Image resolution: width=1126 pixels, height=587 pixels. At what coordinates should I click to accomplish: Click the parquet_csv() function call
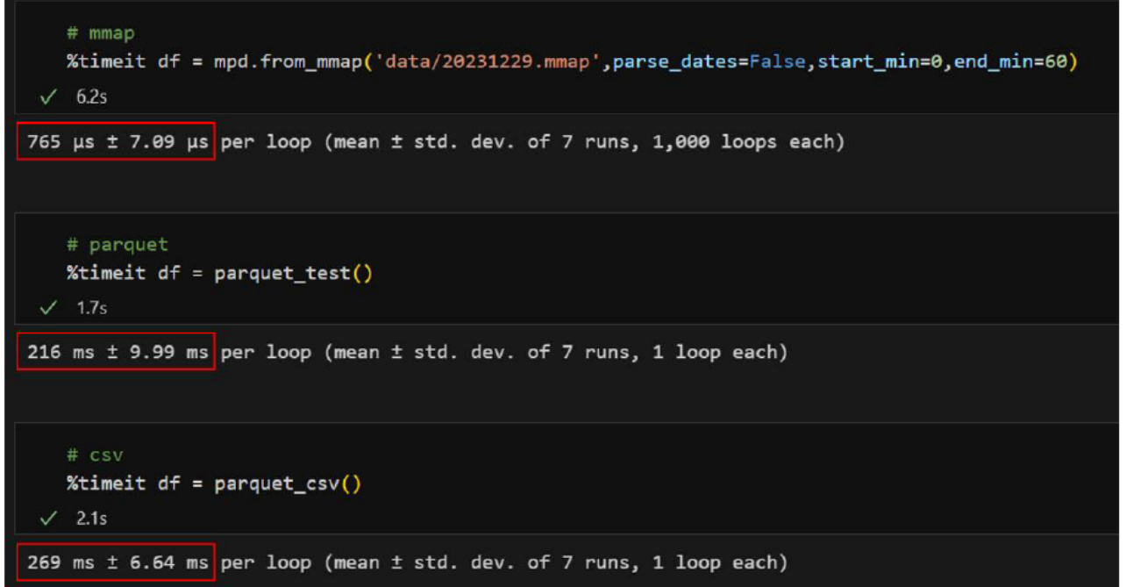[288, 483]
